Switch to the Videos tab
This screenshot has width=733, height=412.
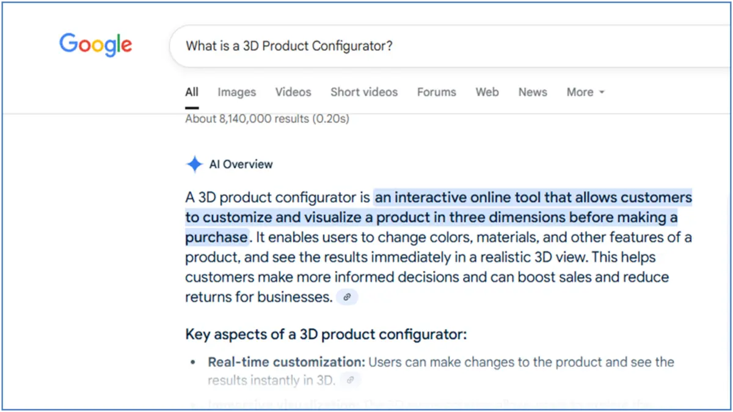tap(293, 92)
